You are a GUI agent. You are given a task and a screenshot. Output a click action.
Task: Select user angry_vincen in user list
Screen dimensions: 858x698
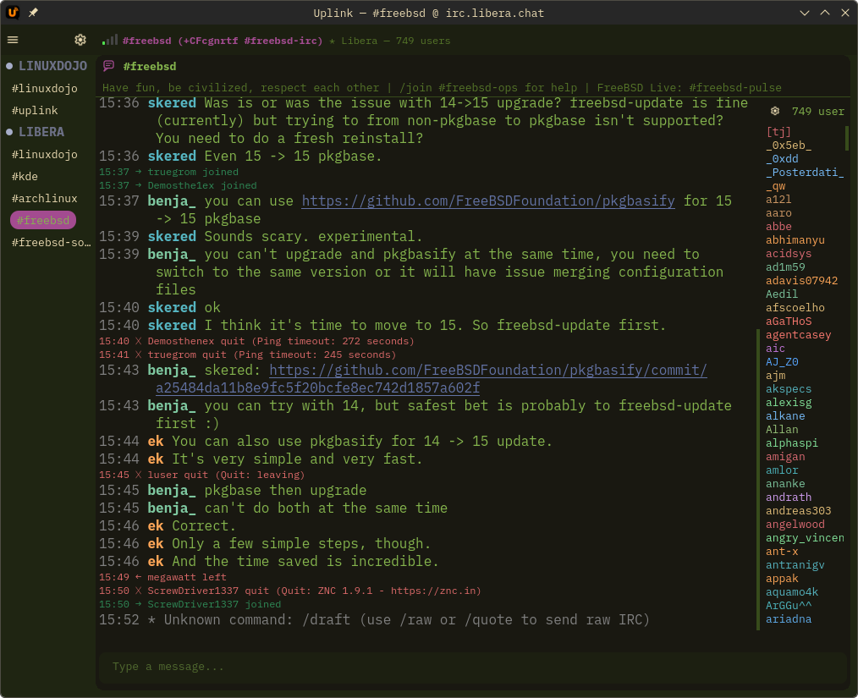[805, 538]
